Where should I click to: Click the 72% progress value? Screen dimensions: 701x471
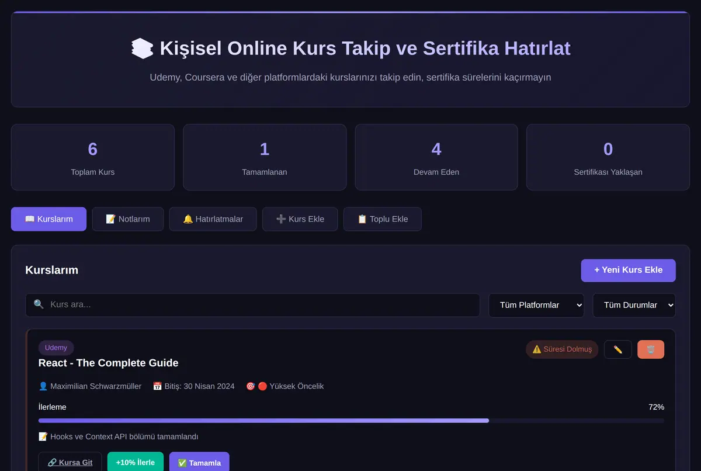point(656,407)
